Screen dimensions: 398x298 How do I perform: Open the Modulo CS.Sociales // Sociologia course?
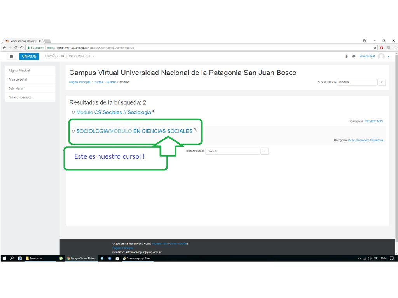point(113,112)
